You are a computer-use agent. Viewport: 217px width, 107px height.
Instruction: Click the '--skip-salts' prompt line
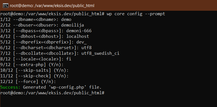pyautogui.click(x=34, y=70)
